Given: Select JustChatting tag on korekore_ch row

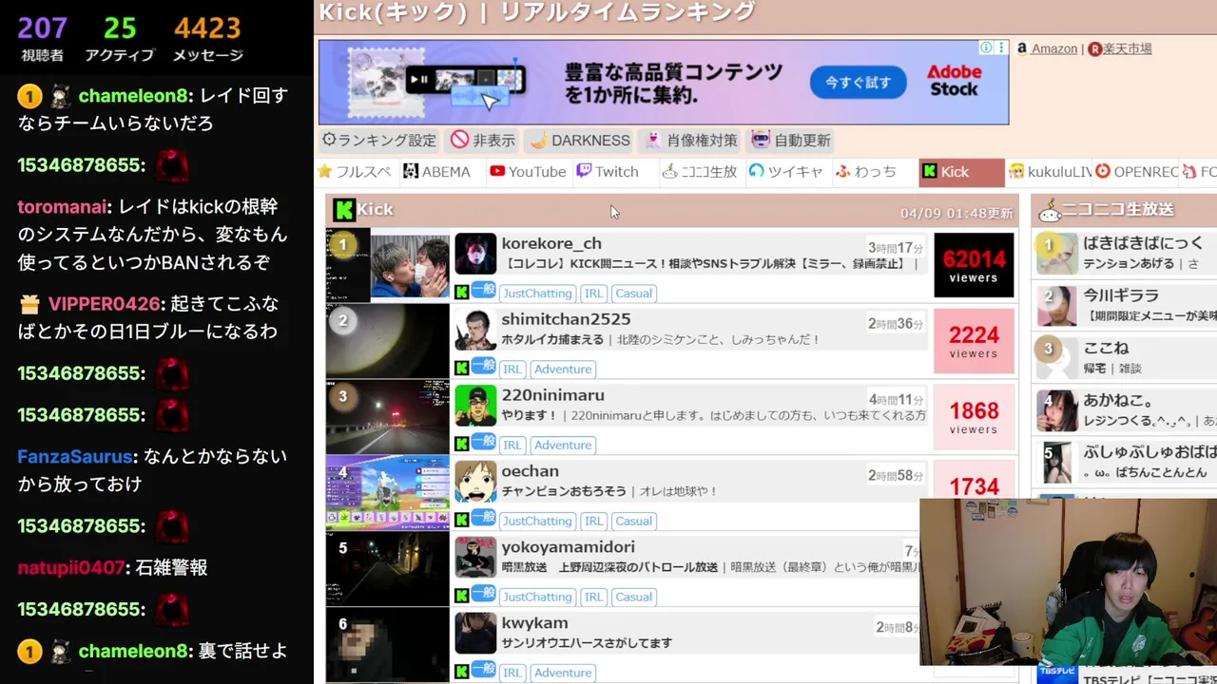Looking at the screenshot, I should (537, 293).
